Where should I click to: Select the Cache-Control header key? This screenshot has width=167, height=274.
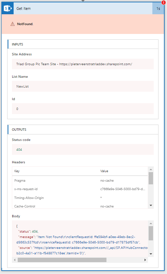click(25, 206)
